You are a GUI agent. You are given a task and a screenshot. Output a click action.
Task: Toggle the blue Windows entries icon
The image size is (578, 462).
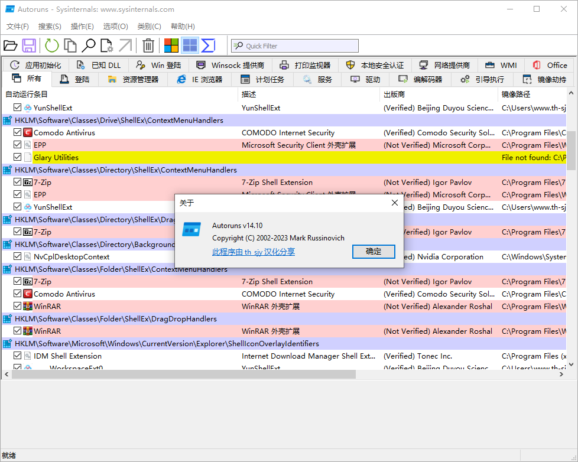coord(190,45)
